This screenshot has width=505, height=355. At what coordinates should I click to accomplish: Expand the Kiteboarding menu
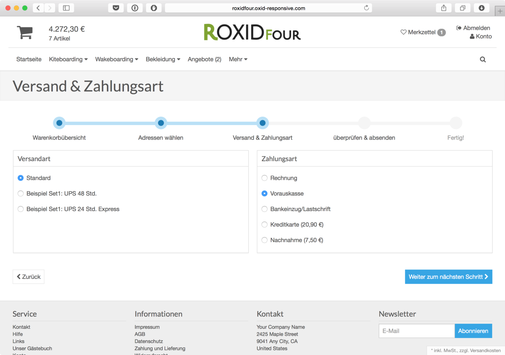[x=68, y=59]
